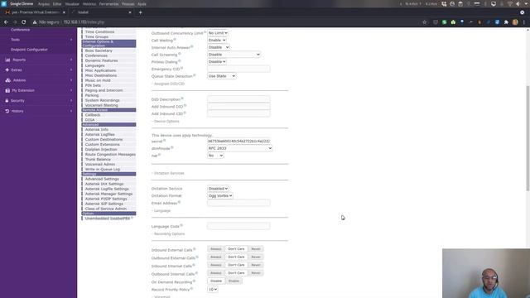The image size is (530, 298).
Task: Open the Time Conditions link
Action: click(99, 31)
